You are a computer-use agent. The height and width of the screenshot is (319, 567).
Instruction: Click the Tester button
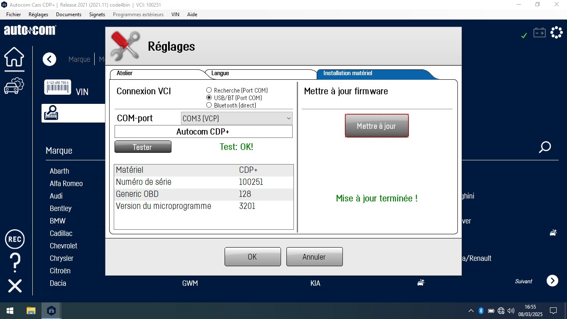(143, 147)
